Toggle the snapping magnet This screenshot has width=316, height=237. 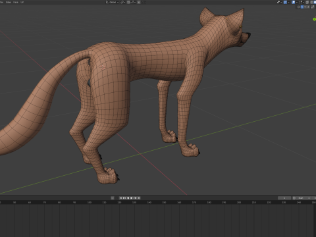(x=128, y=2)
